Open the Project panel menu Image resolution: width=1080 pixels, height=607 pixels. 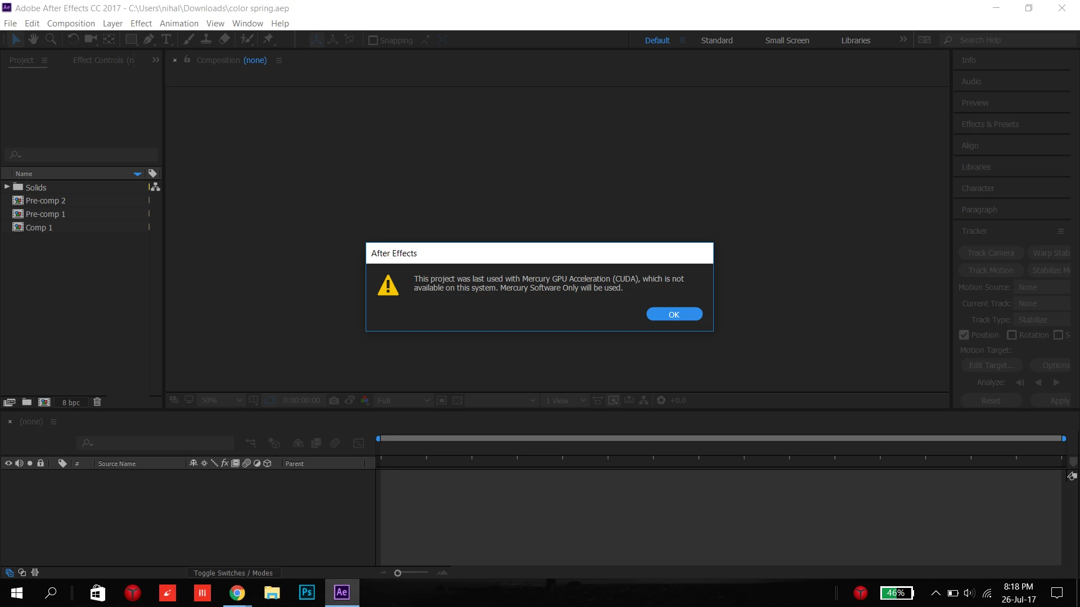click(x=44, y=60)
